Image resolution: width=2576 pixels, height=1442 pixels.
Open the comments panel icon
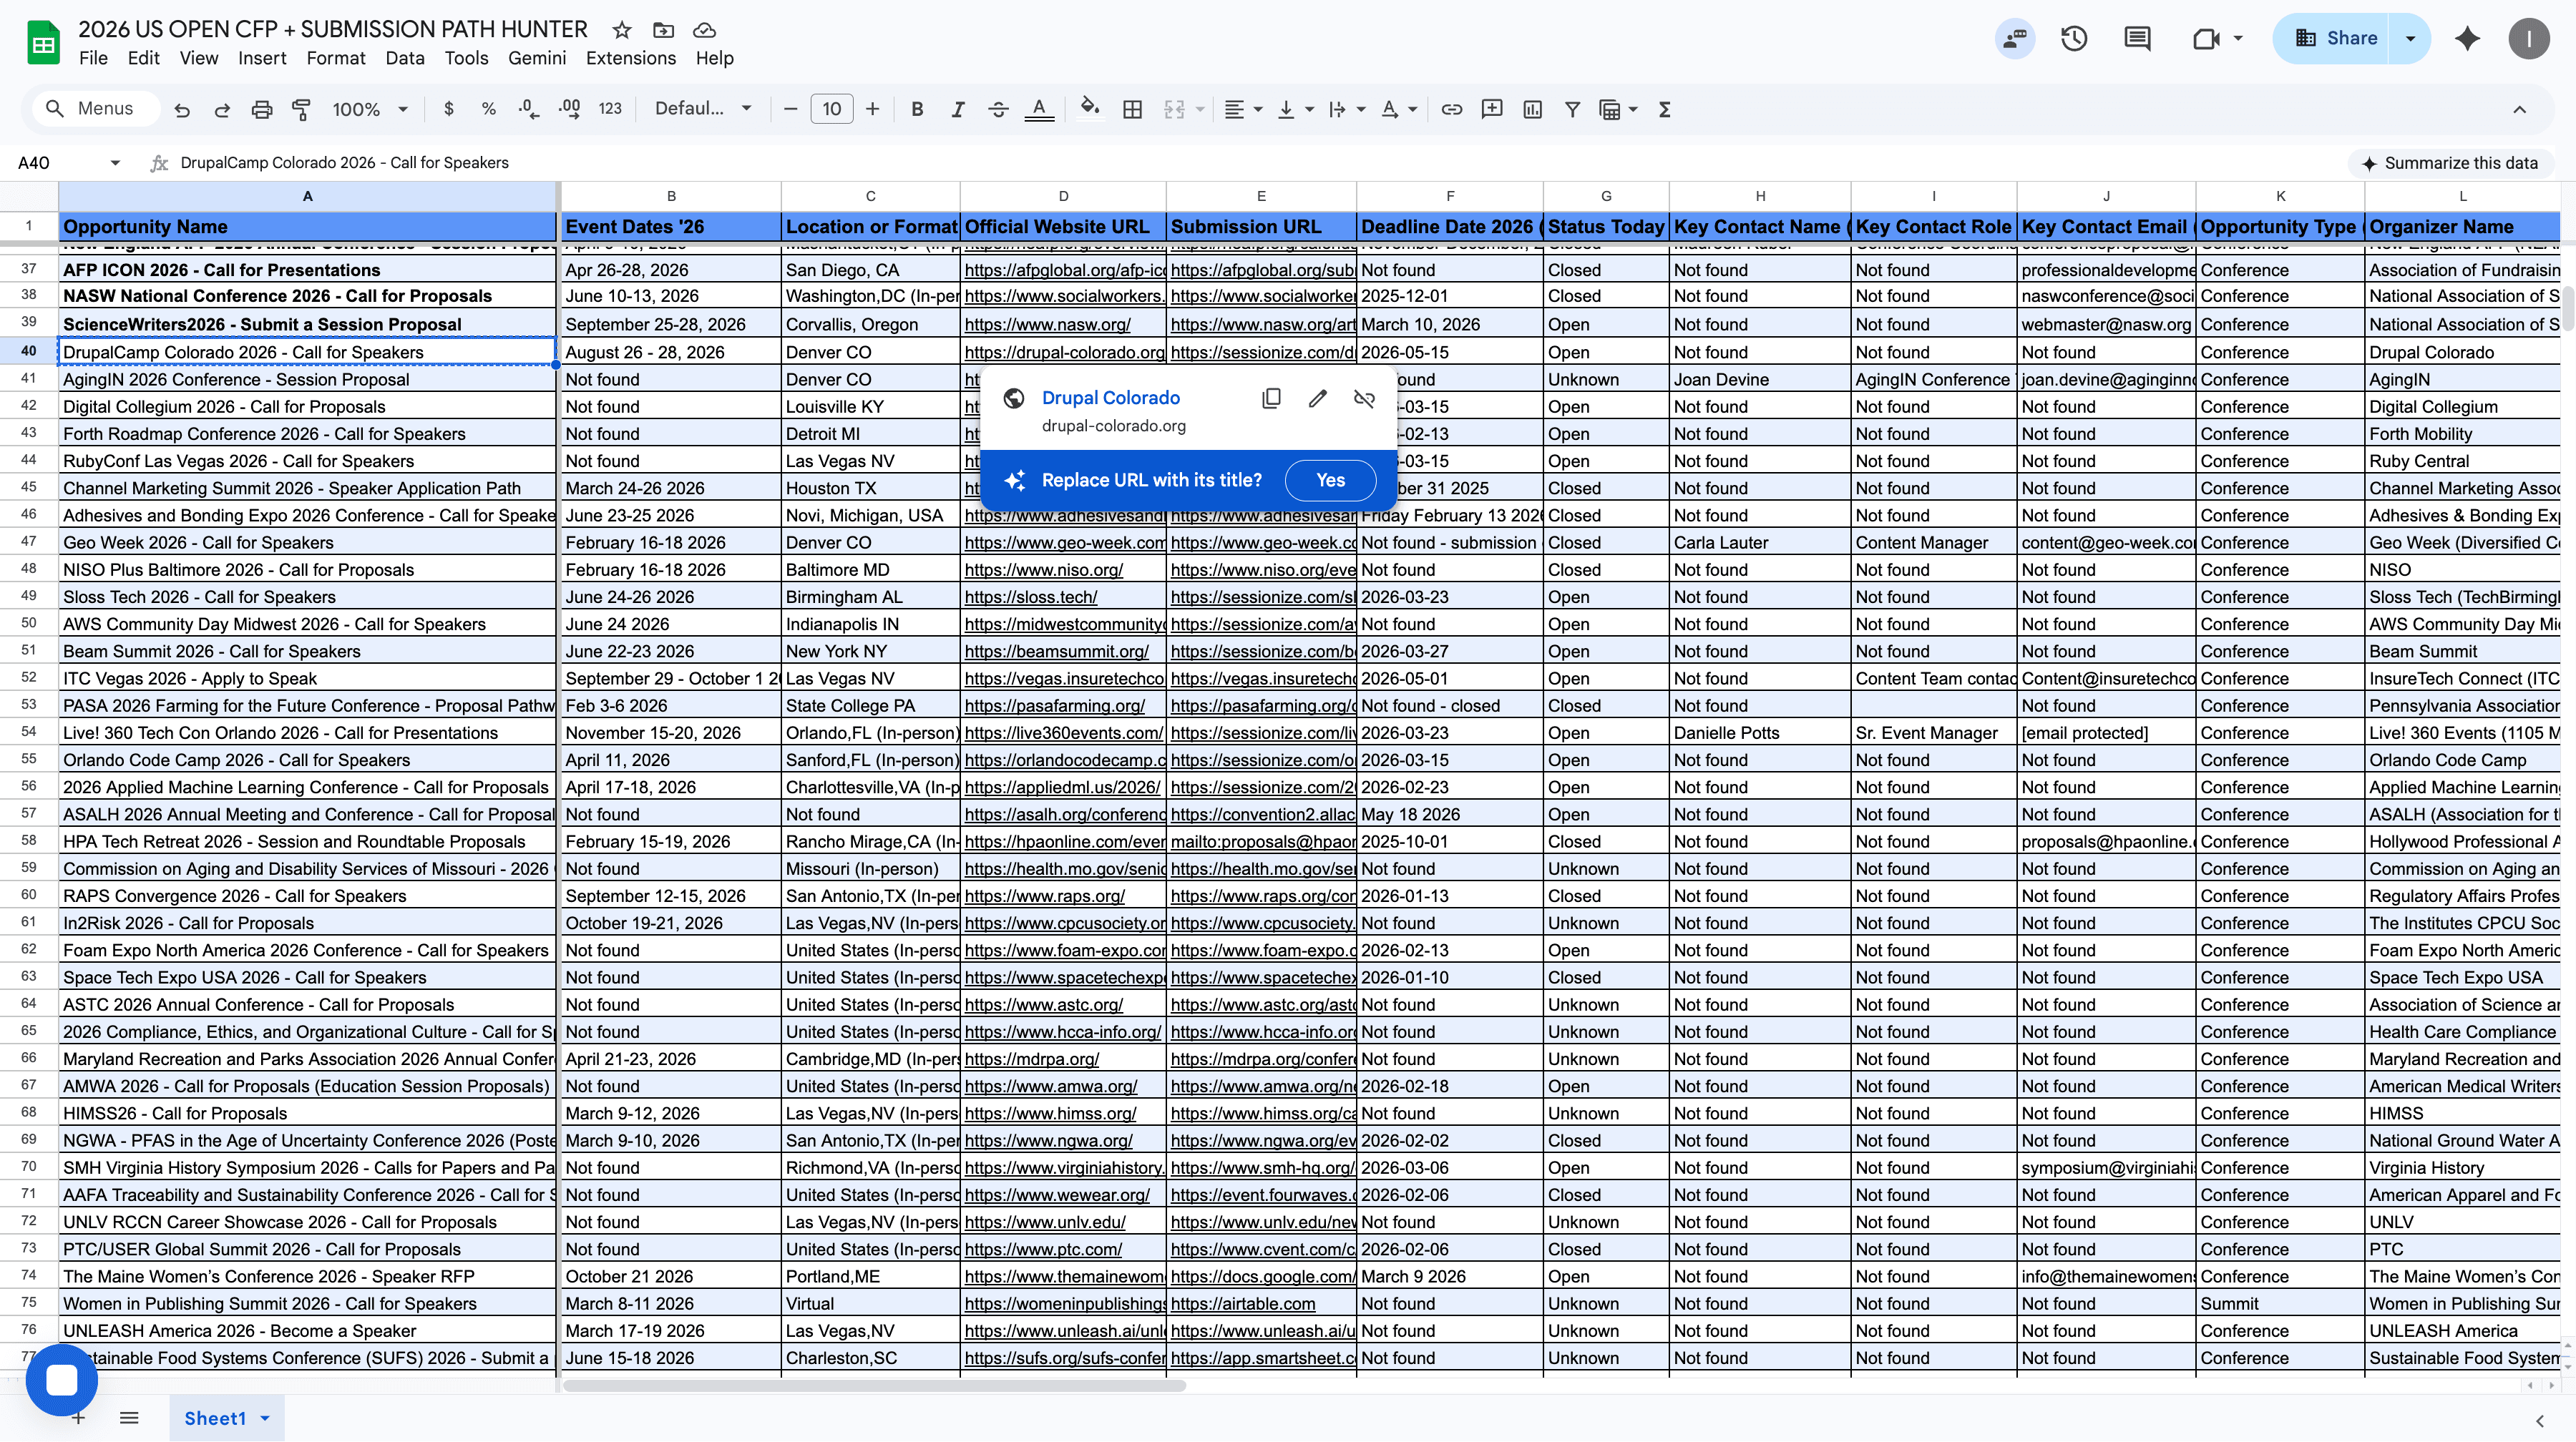(2137, 39)
